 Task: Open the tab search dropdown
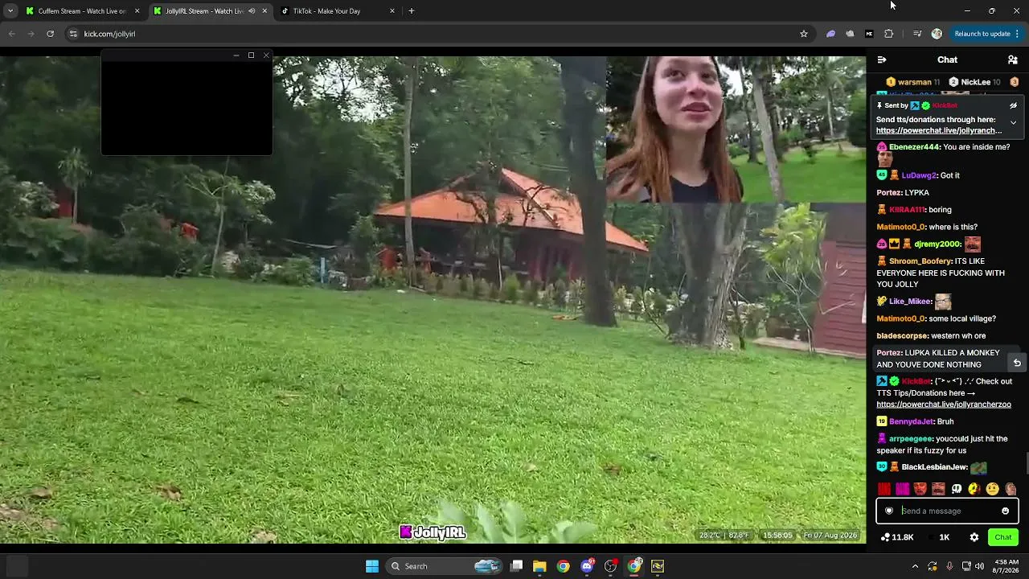click(10, 11)
